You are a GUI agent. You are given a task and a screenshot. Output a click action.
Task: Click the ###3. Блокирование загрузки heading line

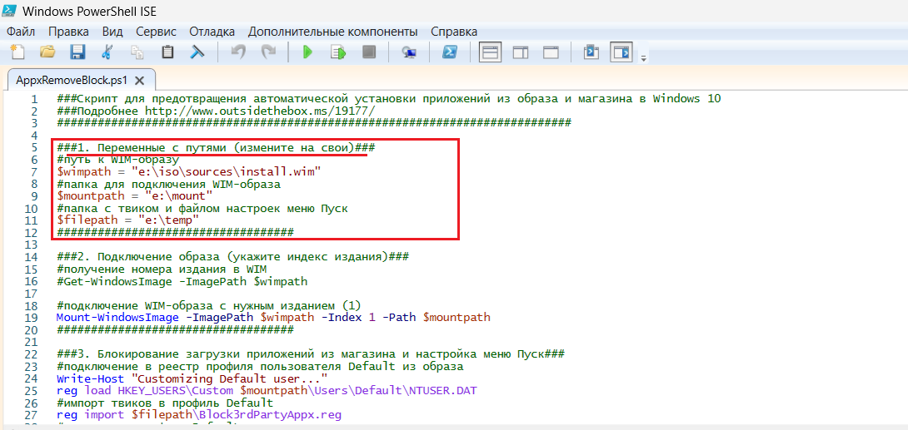click(311, 353)
